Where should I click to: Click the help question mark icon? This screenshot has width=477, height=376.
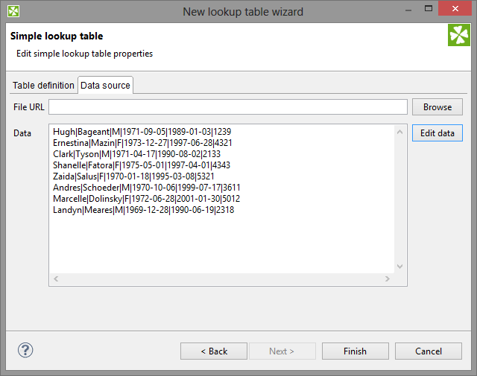click(25, 350)
